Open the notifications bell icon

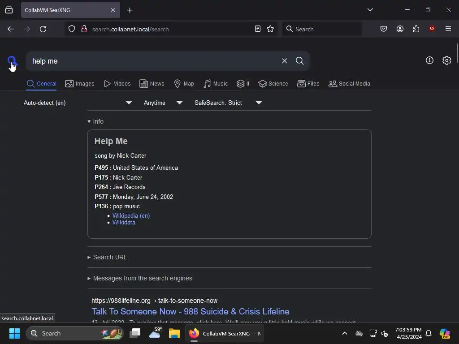[428, 333]
